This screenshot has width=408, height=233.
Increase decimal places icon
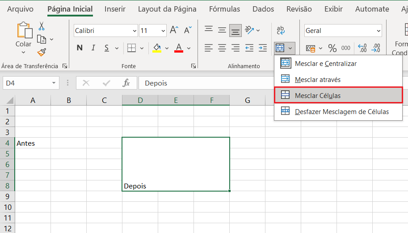[x=362, y=48]
